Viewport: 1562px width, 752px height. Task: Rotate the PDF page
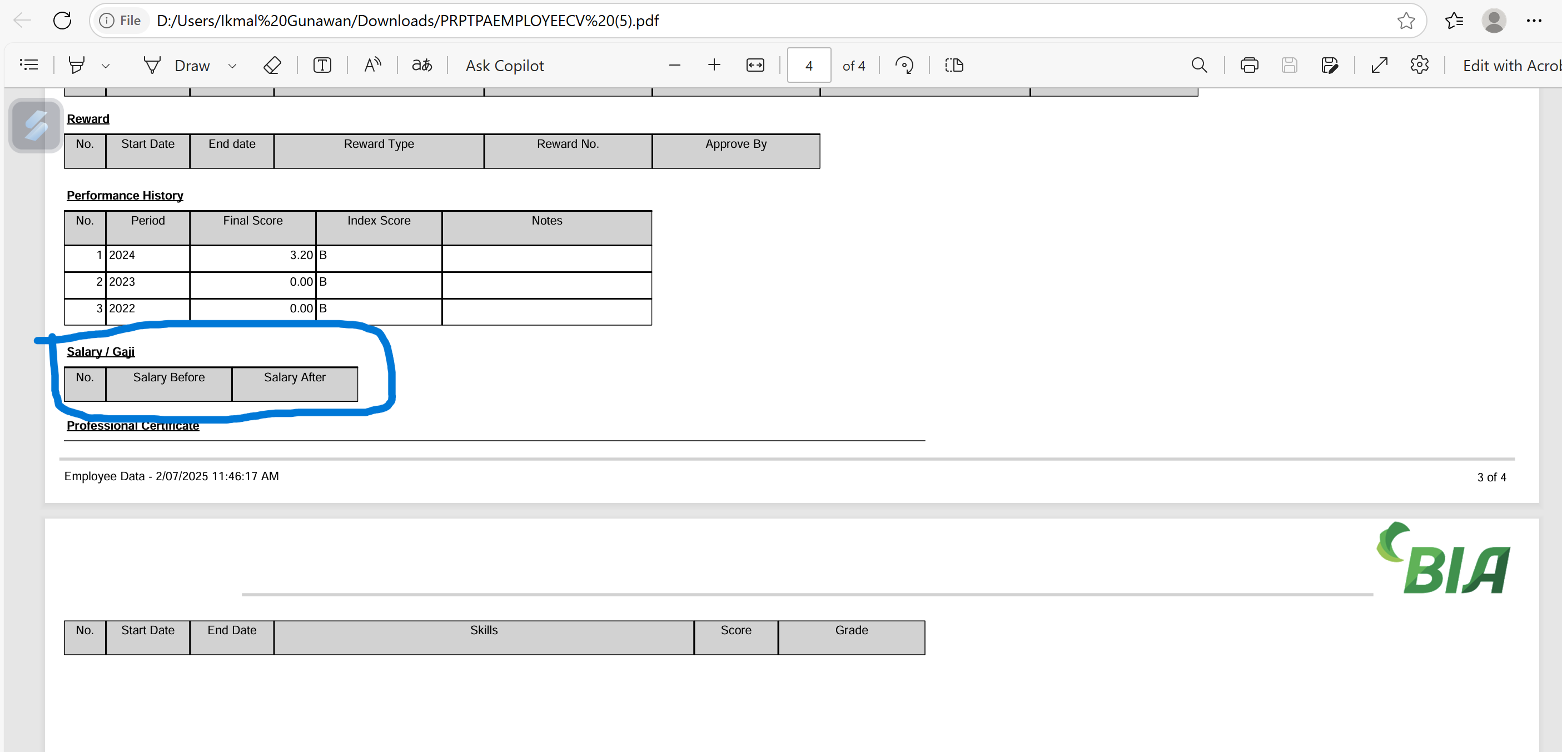[904, 65]
